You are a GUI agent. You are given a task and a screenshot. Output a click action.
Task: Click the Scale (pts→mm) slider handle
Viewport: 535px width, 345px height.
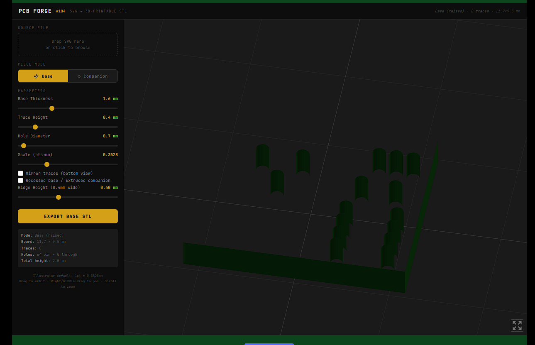[47, 164]
